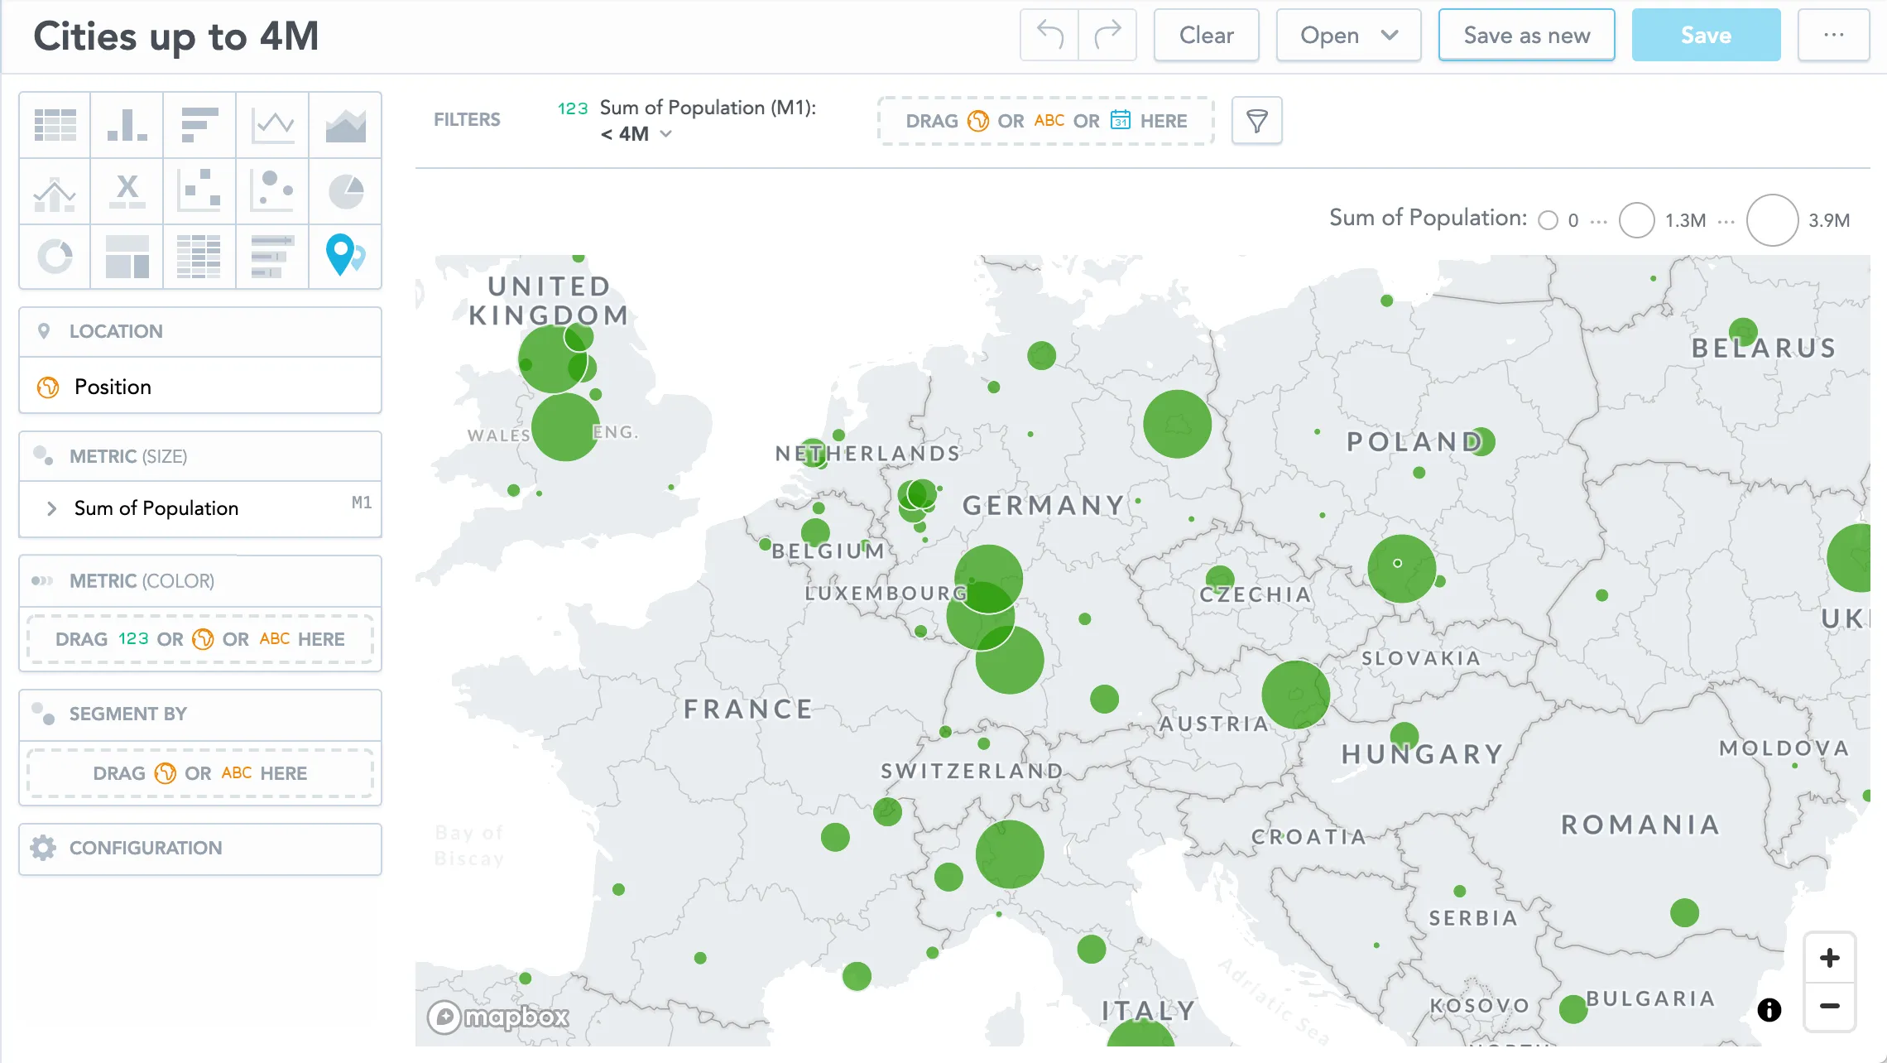Click the Clear button
Screen dimensions: 1887x1063
(x=1206, y=35)
